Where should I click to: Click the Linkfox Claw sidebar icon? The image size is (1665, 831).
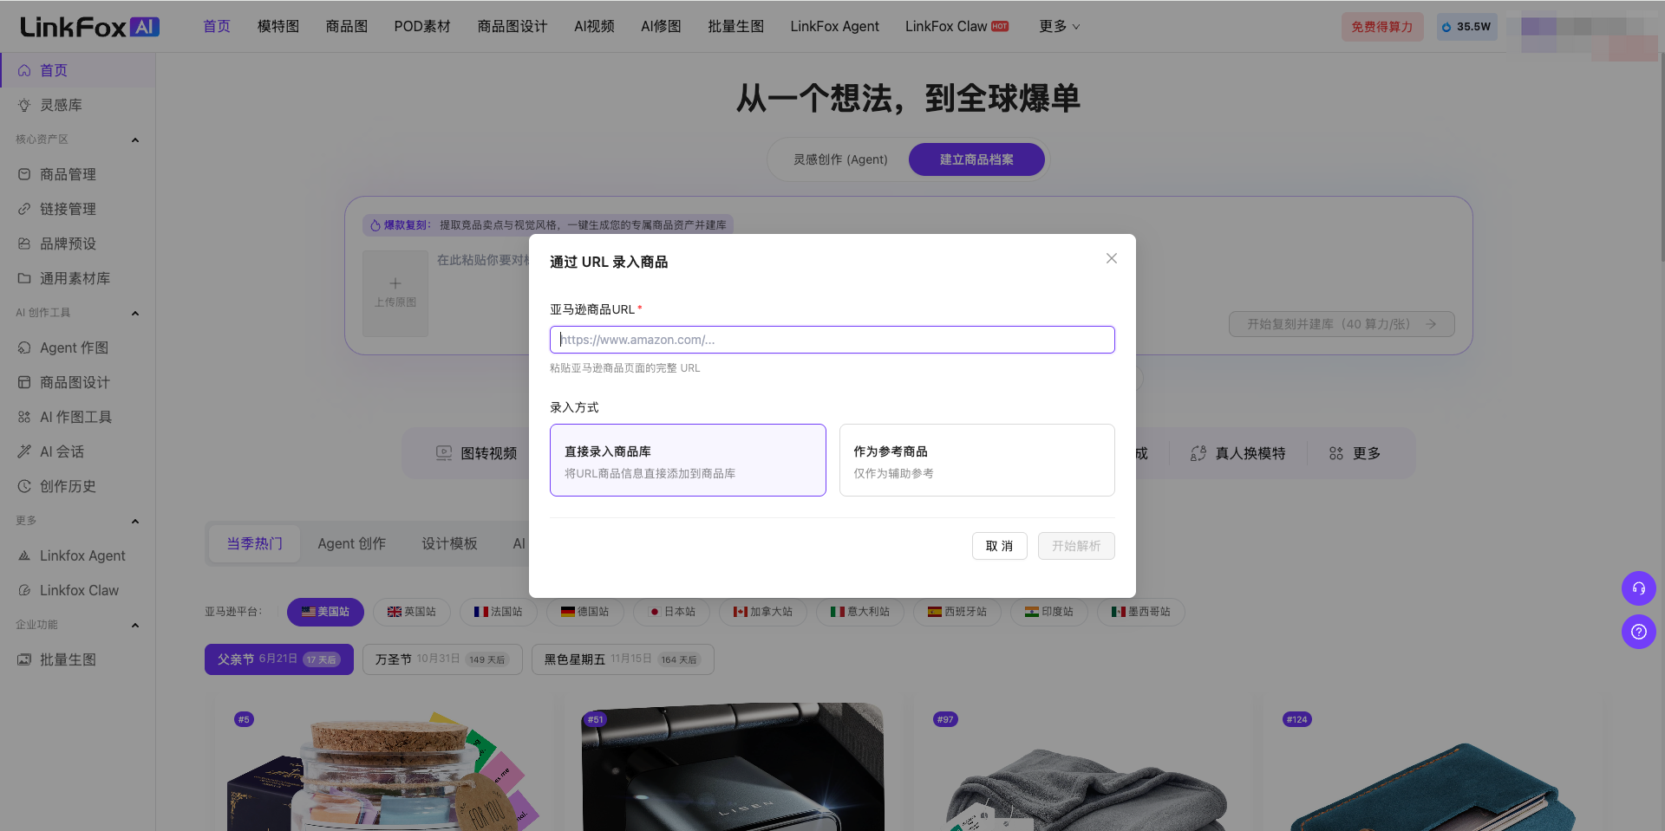click(24, 590)
